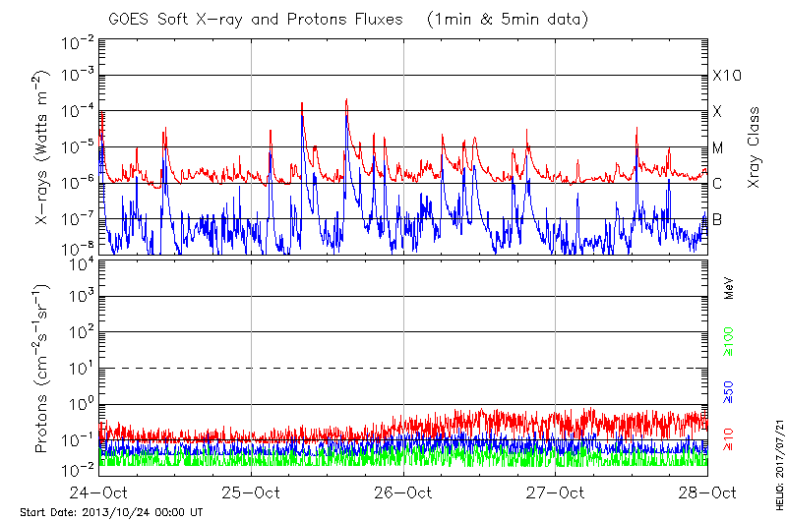Click the C flare class label

717,184
